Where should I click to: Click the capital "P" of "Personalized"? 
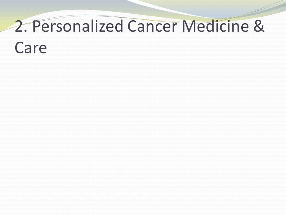coord(36,27)
